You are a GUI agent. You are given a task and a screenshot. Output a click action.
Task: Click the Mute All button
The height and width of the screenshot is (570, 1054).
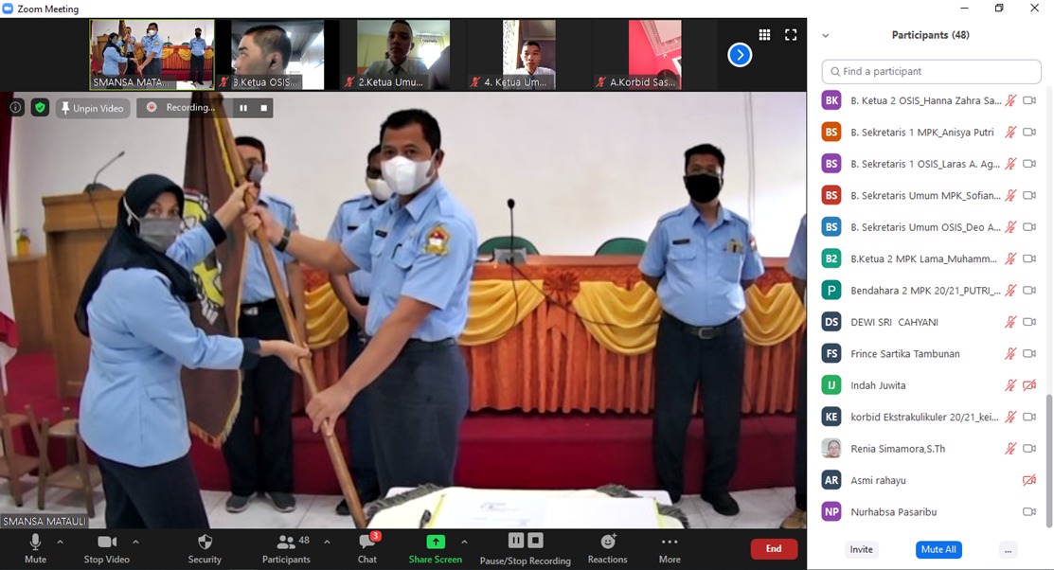pos(938,549)
